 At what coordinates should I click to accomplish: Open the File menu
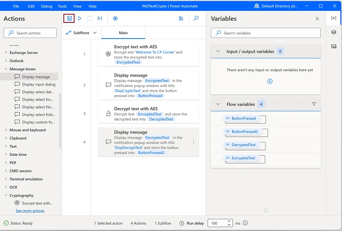(x=16, y=6)
